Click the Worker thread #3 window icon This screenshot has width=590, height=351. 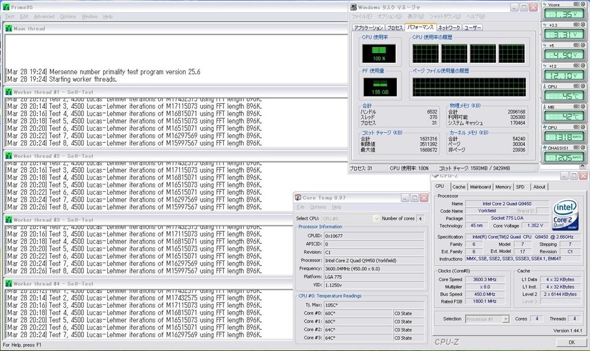9,220
